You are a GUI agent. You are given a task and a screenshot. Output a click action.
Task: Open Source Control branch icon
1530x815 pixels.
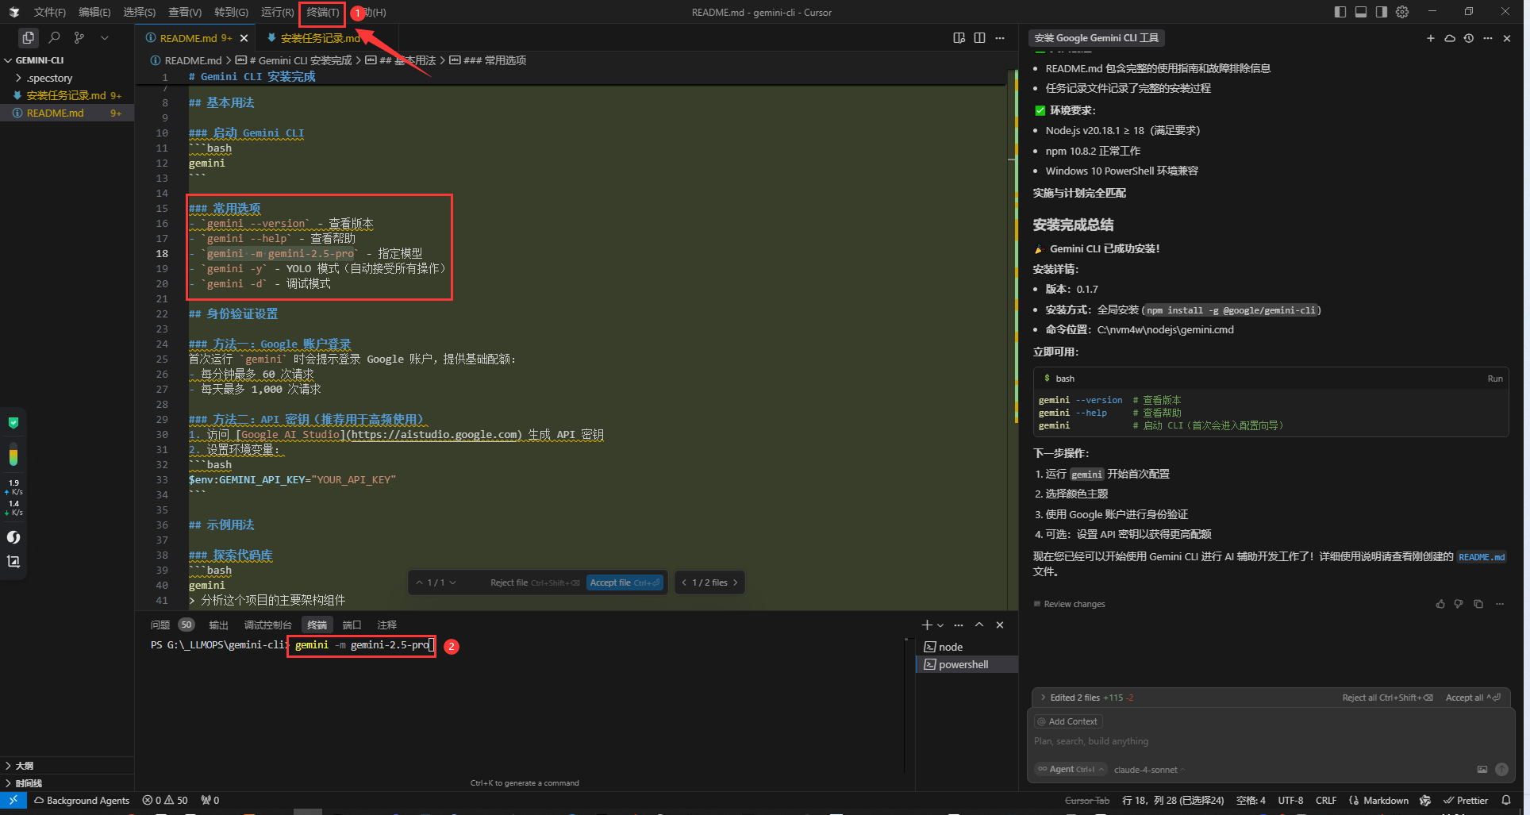[x=79, y=37]
